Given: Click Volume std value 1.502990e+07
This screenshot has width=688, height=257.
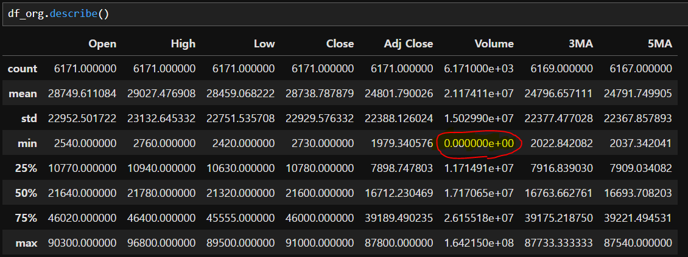Looking at the screenshot, I should (x=479, y=118).
